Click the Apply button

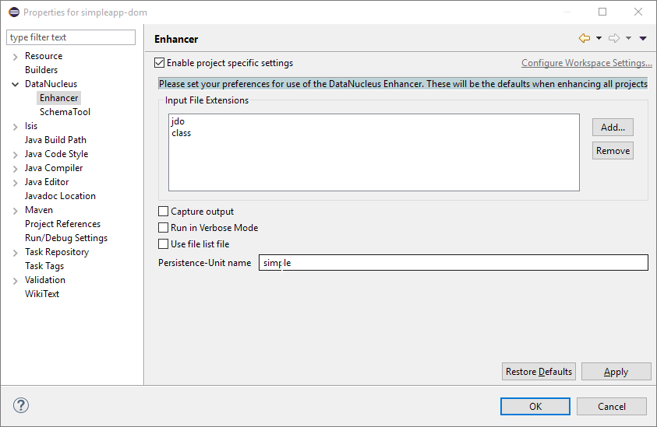click(x=616, y=371)
